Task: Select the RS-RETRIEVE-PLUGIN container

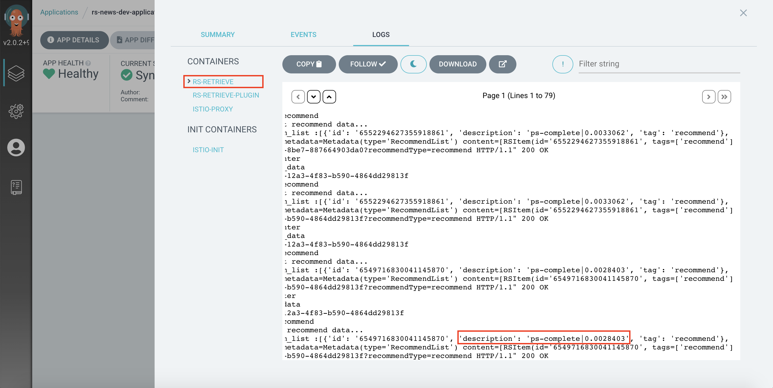Action: 226,95
